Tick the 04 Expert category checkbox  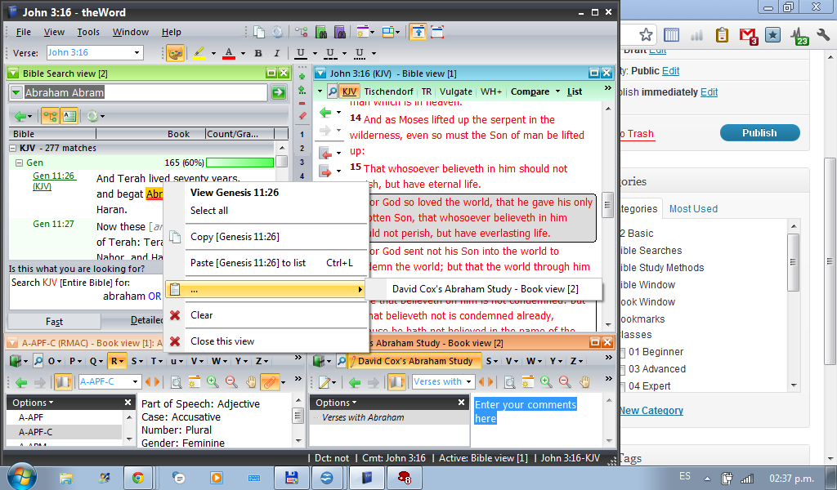click(x=622, y=386)
